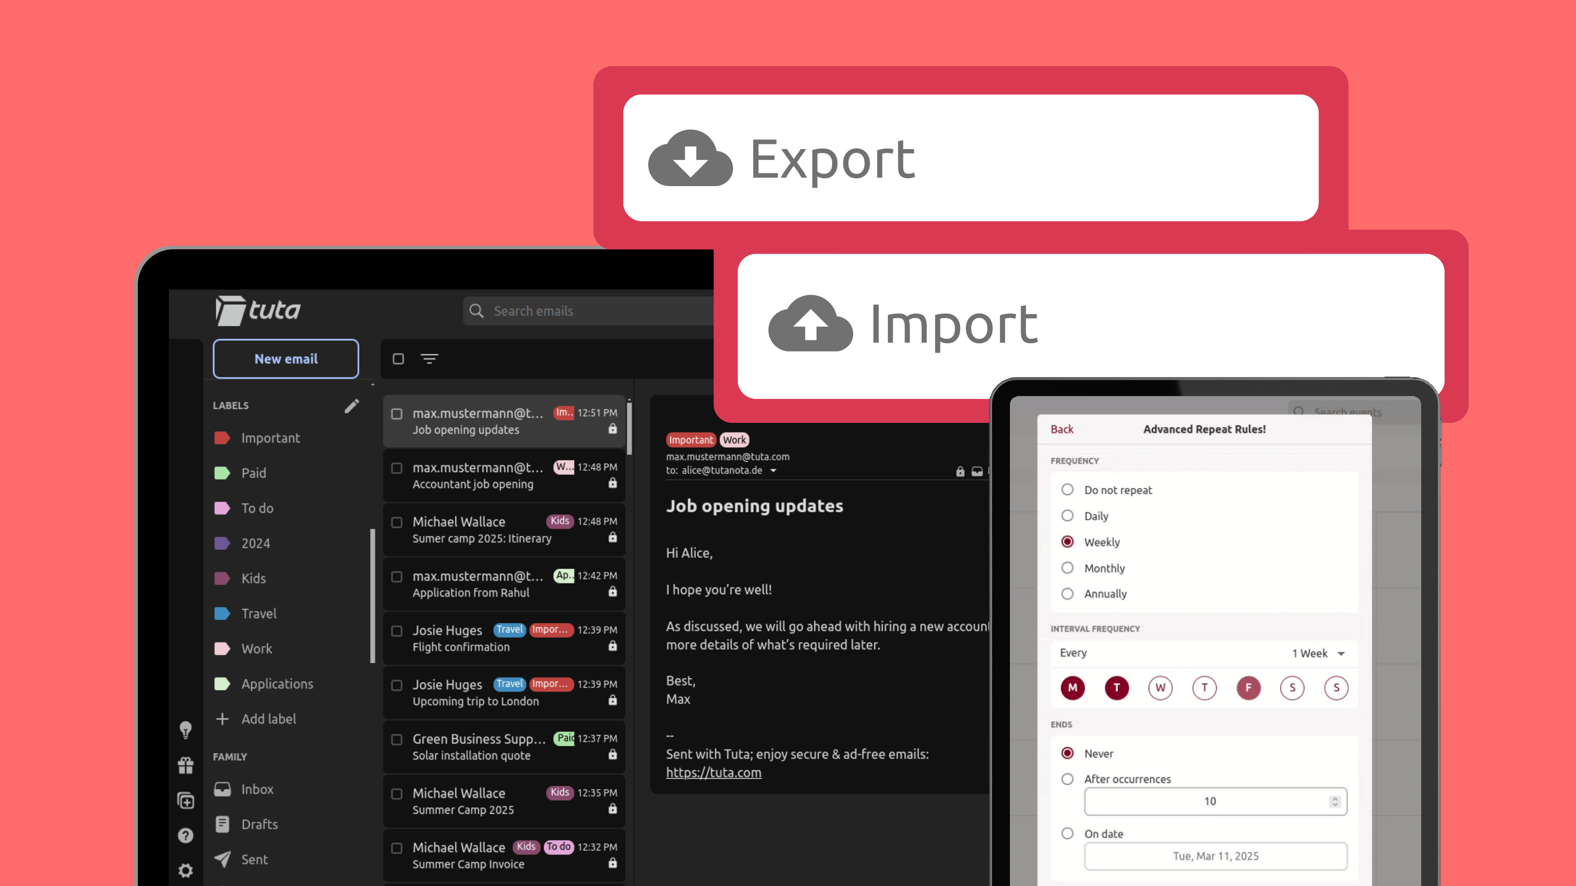Open the Tue, Mar 11, 2025 date picker

[x=1215, y=856]
